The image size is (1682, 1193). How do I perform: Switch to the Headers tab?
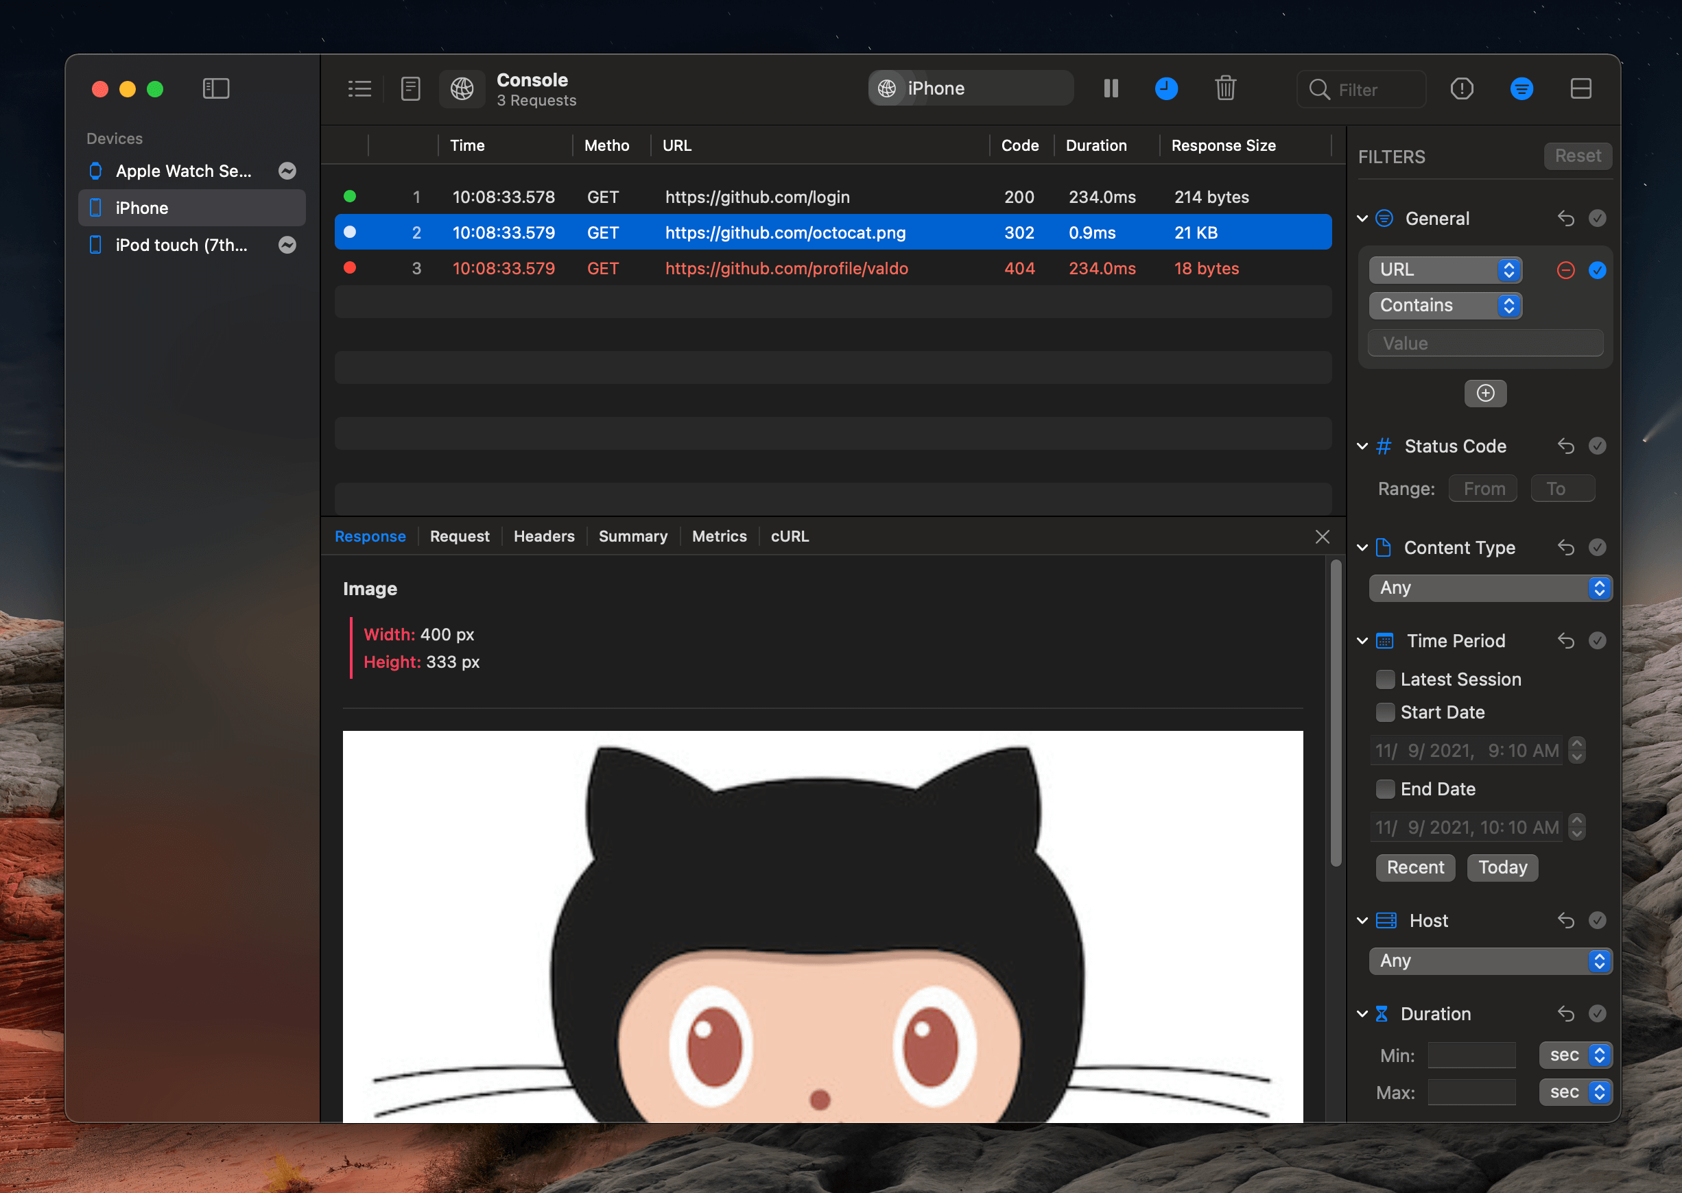[x=545, y=537]
